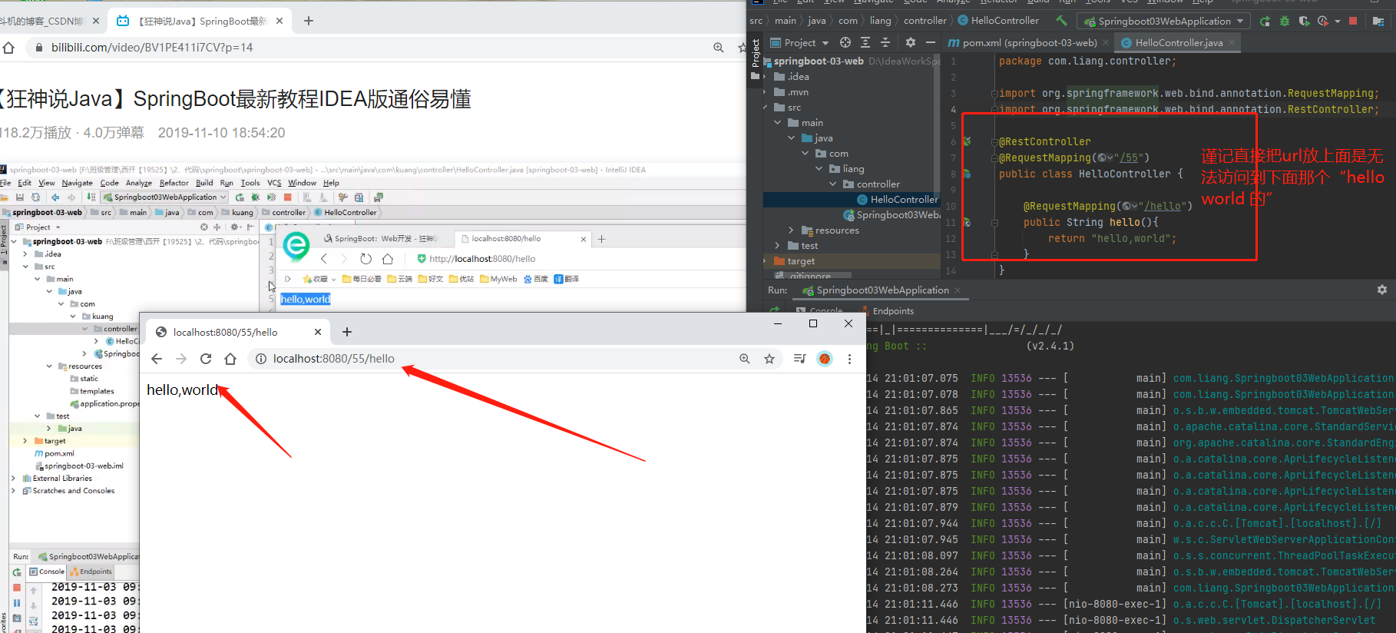The width and height of the screenshot is (1396, 633).
Task: Expand the resources folder in Project tree
Action: [792, 230]
